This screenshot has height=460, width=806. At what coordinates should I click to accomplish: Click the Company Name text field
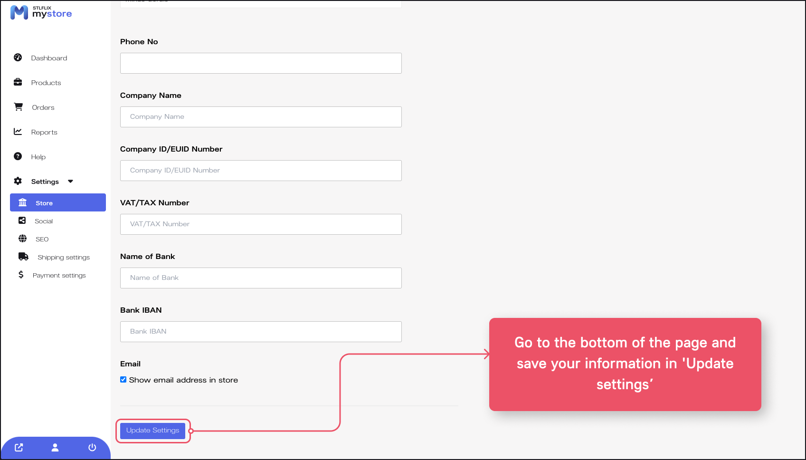(261, 117)
